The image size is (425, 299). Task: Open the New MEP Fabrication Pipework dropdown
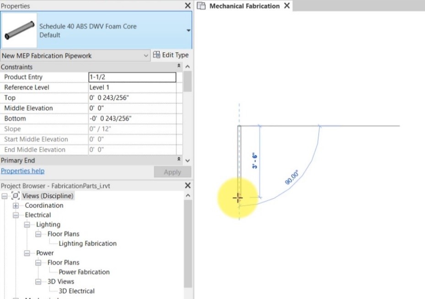click(146, 55)
